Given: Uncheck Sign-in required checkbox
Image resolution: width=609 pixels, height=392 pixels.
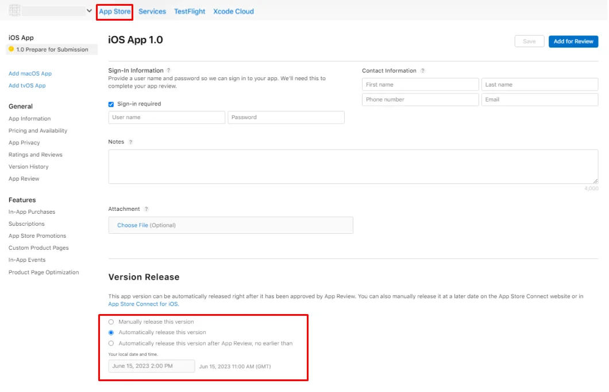Looking at the screenshot, I should pyautogui.click(x=111, y=104).
